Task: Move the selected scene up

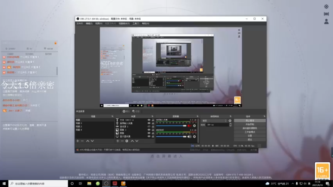Action: [87, 141]
